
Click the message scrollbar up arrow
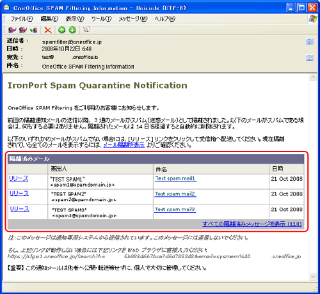click(x=313, y=77)
